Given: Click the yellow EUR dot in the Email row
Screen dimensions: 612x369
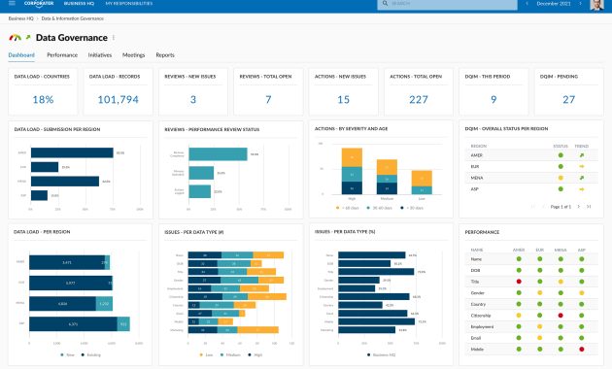Looking at the screenshot, I should click(x=540, y=338).
